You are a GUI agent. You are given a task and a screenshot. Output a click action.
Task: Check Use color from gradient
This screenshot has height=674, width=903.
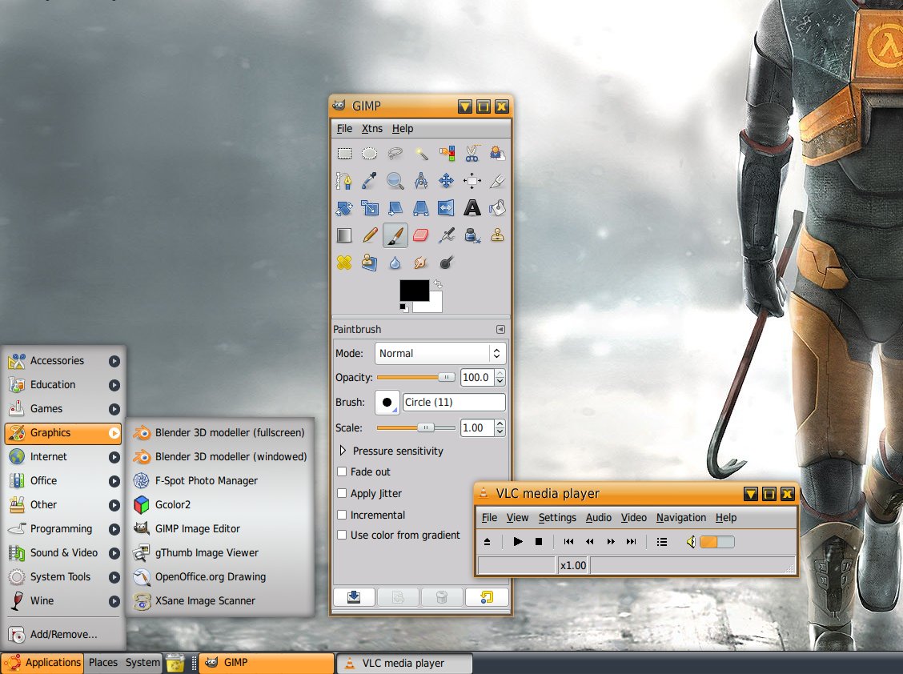pyautogui.click(x=342, y=536)
